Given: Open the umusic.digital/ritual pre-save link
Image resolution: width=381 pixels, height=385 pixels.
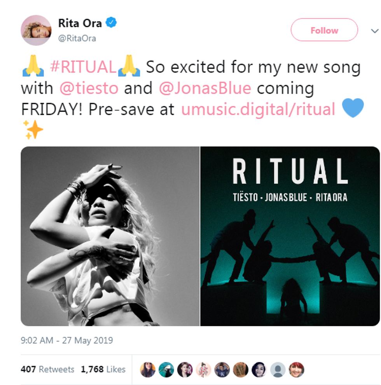Looking at the screenshot, I should [x=258, y=110].
